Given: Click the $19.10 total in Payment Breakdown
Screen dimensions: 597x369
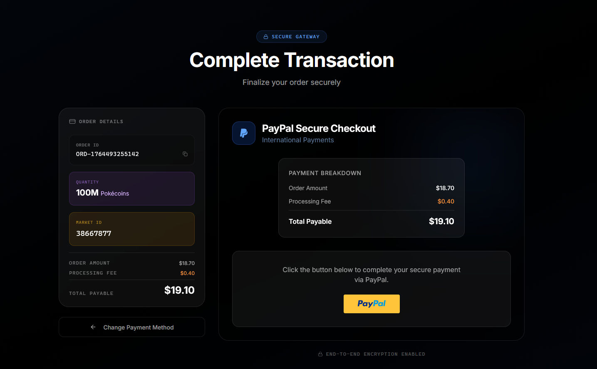Looking at the screenshot, I should pos(441,221).
